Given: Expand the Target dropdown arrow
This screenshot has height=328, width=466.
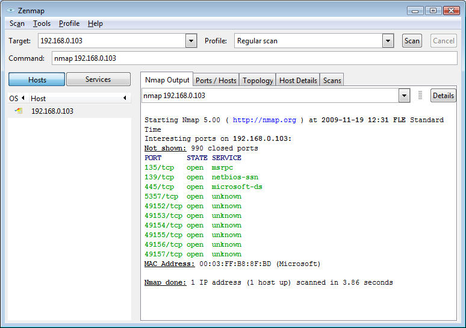Looking at the screenshot, I should coord(191,41).
